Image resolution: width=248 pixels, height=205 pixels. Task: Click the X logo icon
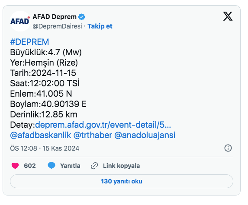click(x=228, y=16)
